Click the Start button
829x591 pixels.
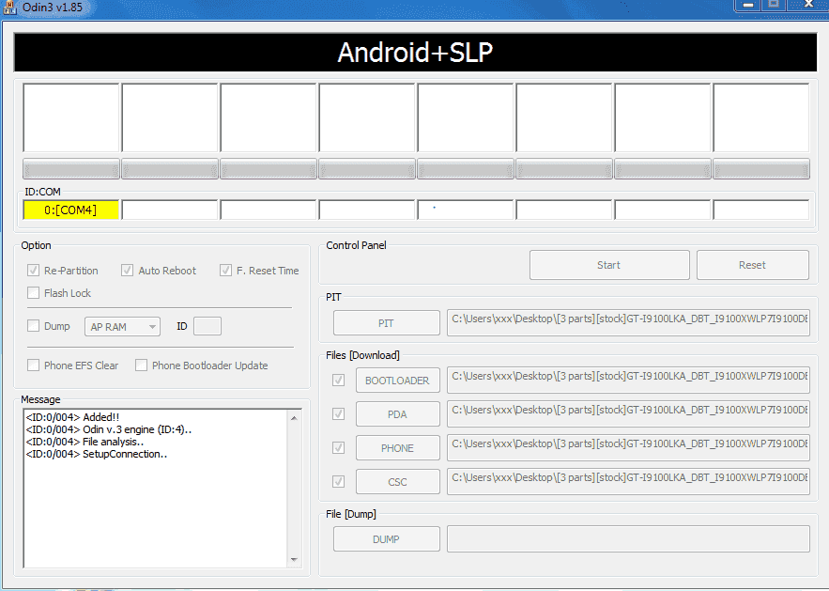609,265
